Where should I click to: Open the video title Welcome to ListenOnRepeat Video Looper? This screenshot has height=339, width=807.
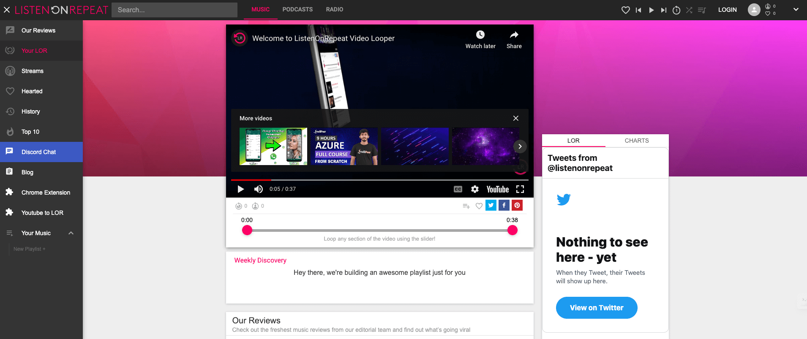[323, 38]
